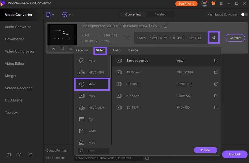This screenshot has height=163, width=249.
Task: Open the file location folder icon
Action: coord(147,158)
